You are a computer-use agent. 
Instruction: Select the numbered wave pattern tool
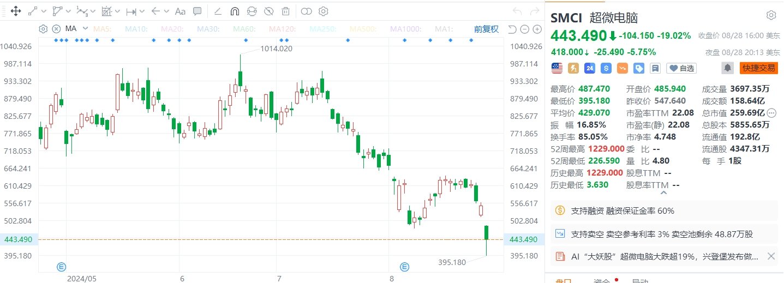[82, 11]
